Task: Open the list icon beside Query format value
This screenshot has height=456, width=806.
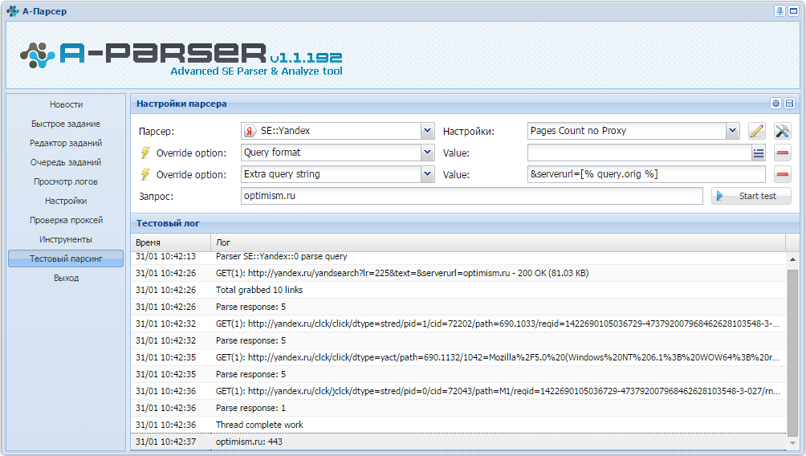Action: tap(759, 153)
